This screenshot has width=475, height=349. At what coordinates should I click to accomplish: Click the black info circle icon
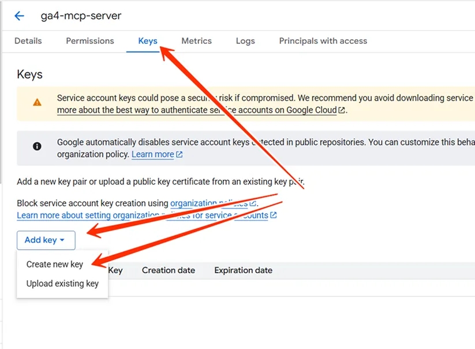tap(37, 146)
